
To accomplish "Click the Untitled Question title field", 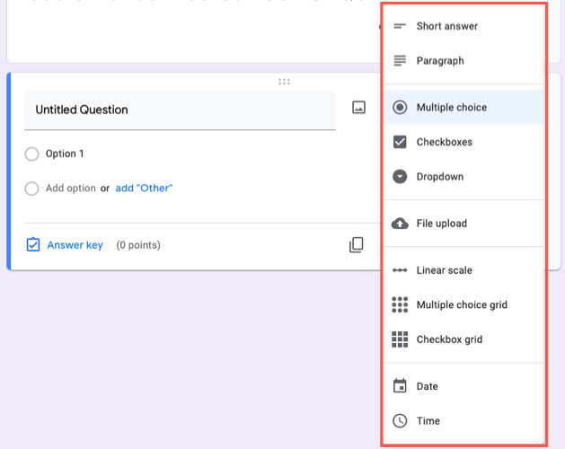I will [180, 110].
